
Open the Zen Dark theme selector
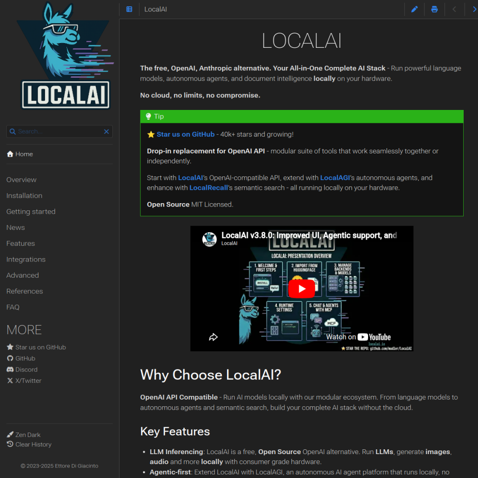pos(28,435)
